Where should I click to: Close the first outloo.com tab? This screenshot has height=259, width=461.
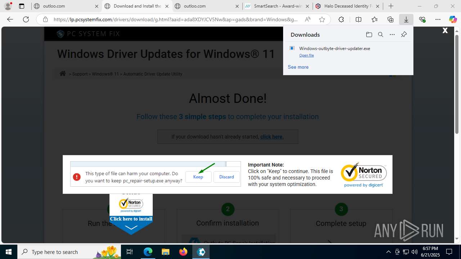pos(97,6)
